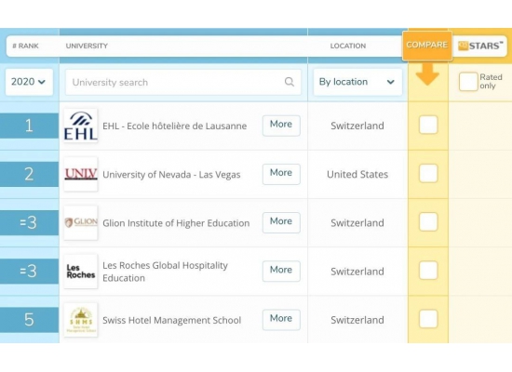This screenshot has width=512, height=372.
Task: Enable the Rated only checkbox
Action: [468, 82]
